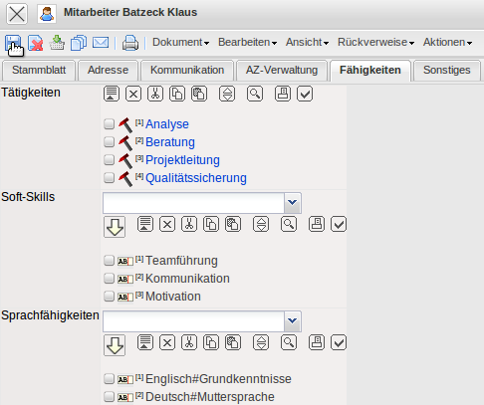Open the Dokument dropdown menu
The image size is (484, 405).
click(x=181, y=43)
